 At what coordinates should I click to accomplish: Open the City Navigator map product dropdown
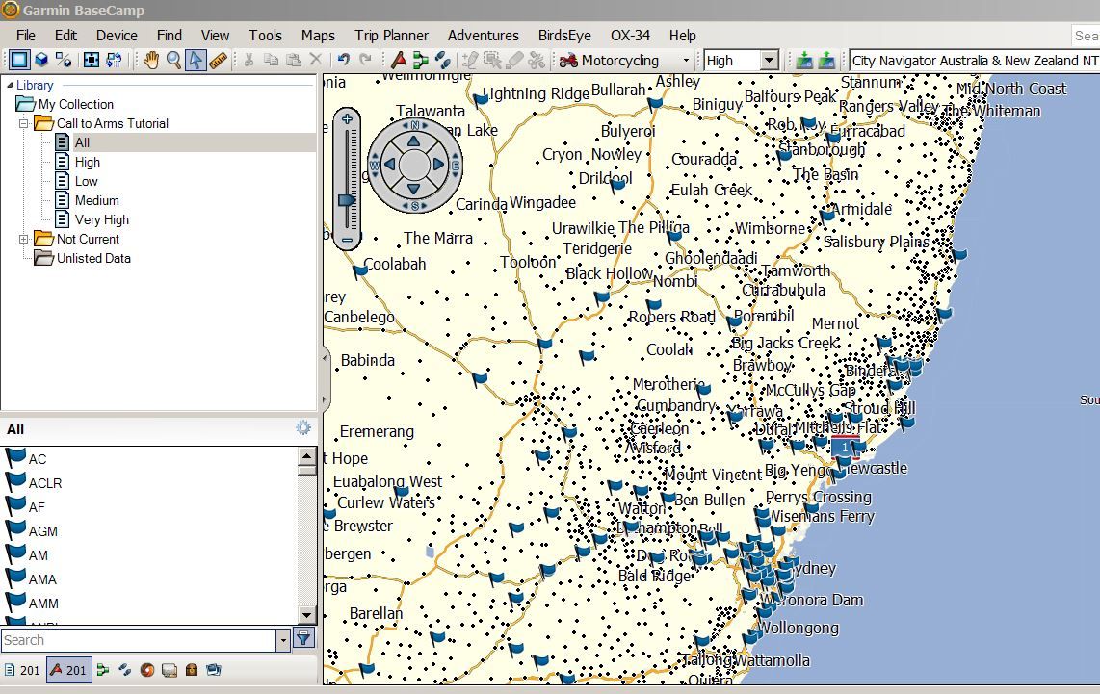tap(975, 61)
